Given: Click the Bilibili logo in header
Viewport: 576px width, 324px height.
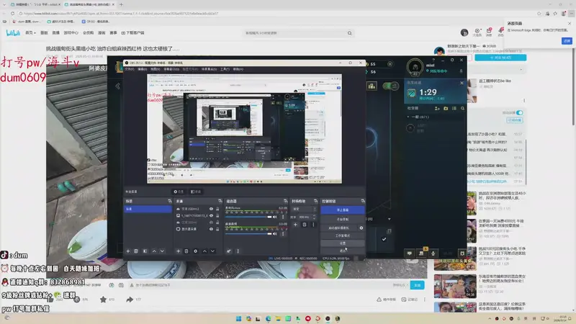Looking at the screenshot, I should pyautogui.click(x=13, y=33).
